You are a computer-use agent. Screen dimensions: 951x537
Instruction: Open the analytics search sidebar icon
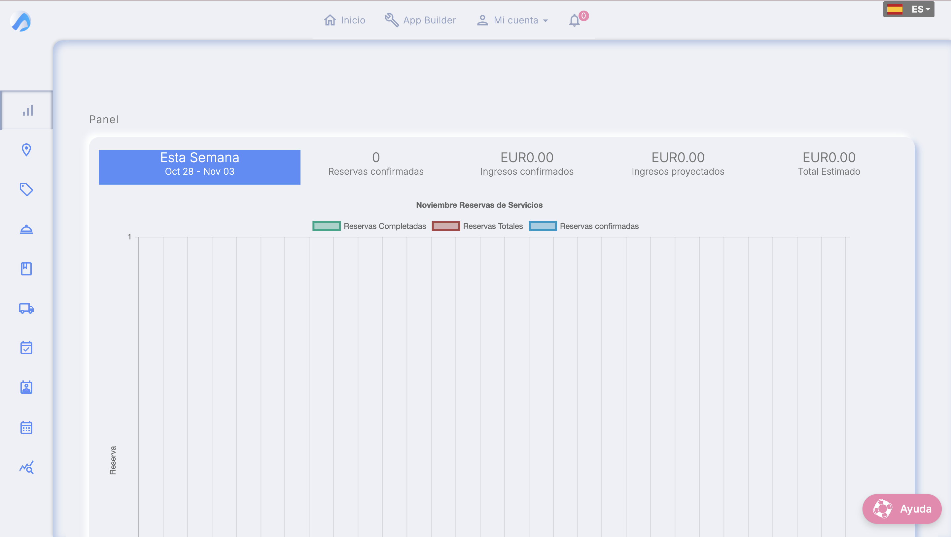click(x=26, y=467)
